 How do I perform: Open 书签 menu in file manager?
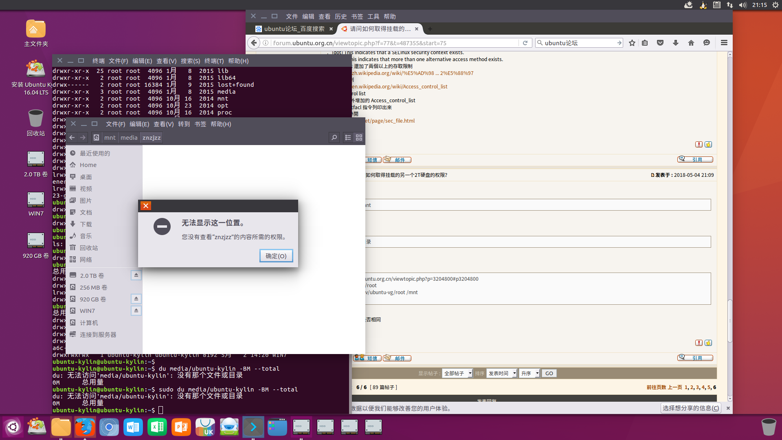pyautogui.click(x=200, y=124)
